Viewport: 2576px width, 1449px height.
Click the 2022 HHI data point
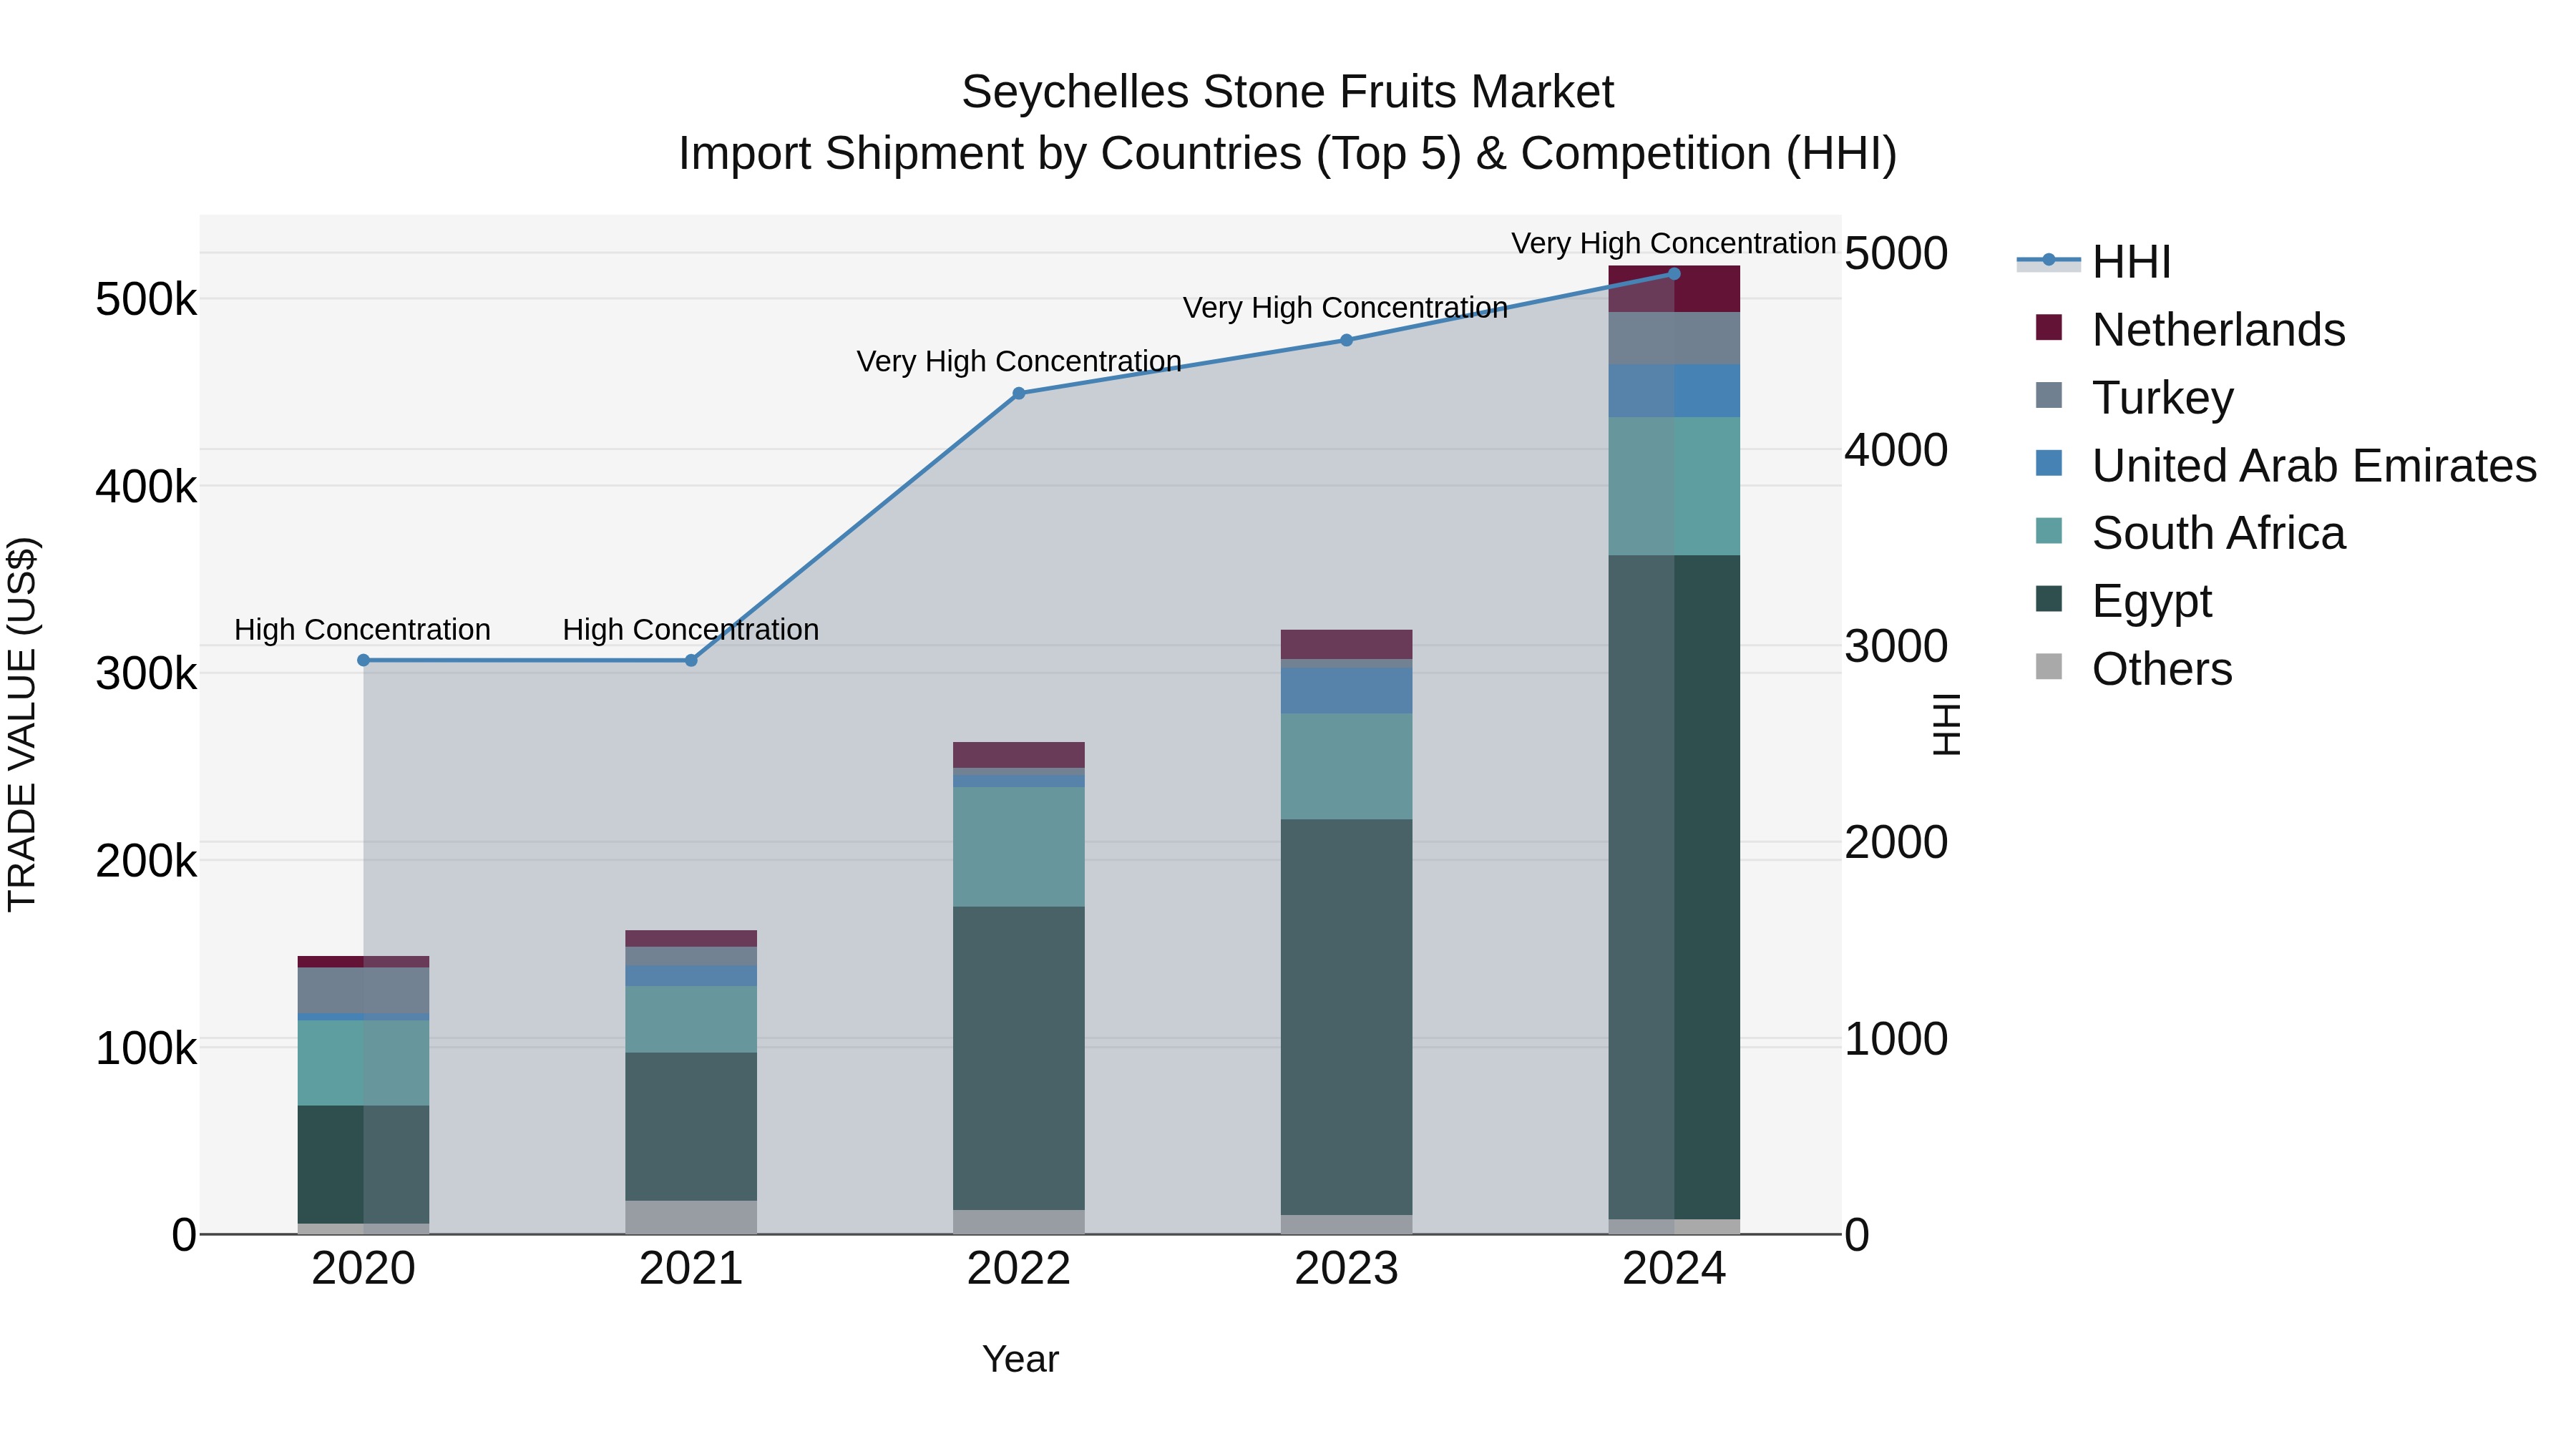tap(1019, 393)
